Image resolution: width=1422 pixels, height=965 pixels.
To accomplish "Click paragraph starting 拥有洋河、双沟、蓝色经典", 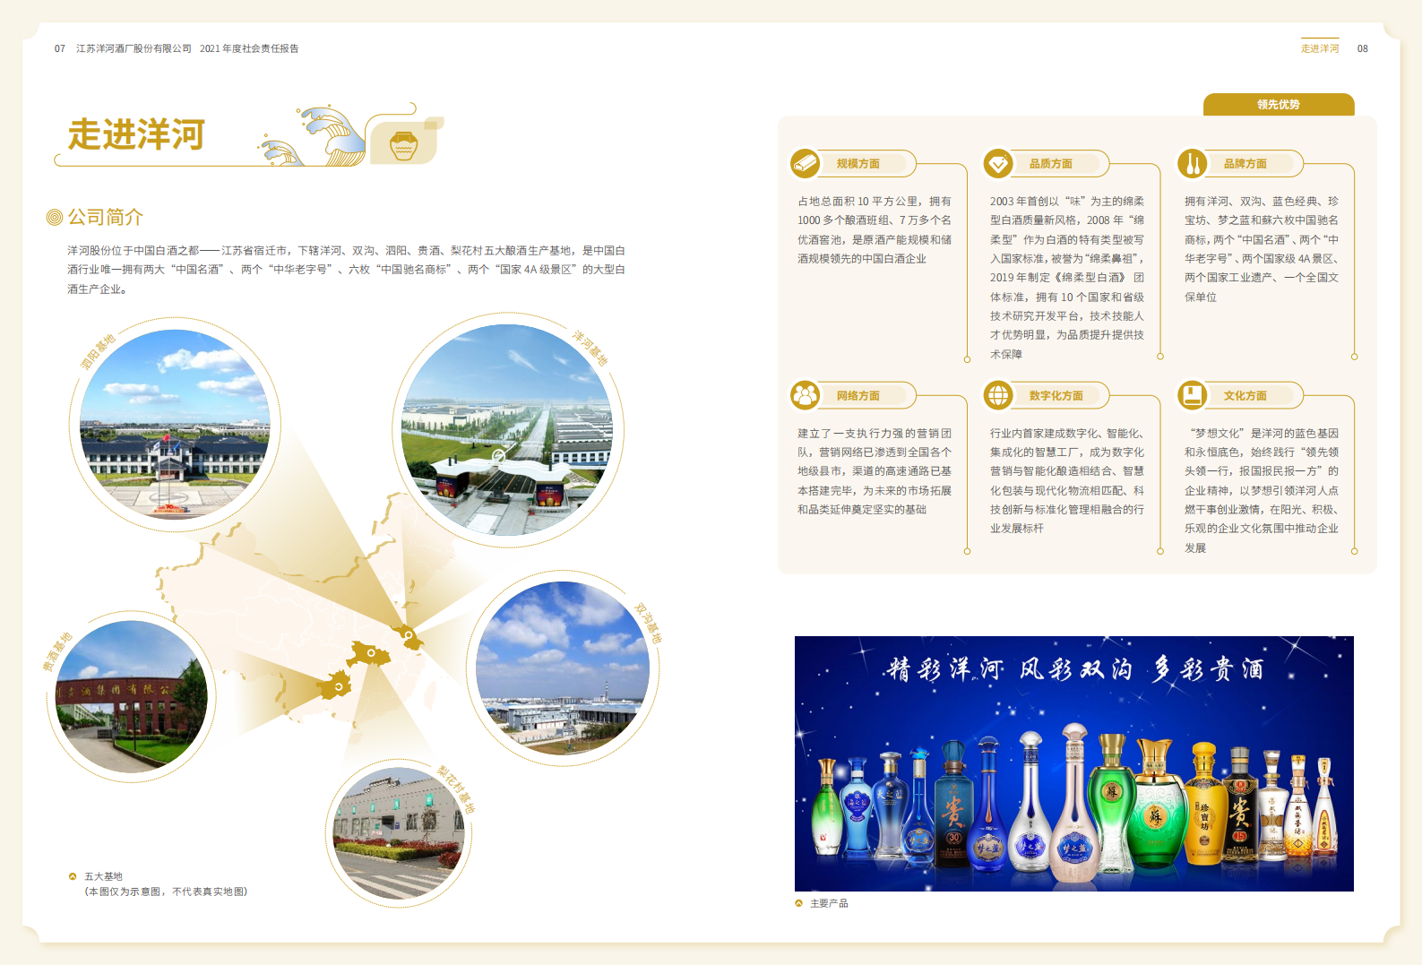I will [1262, 249].
